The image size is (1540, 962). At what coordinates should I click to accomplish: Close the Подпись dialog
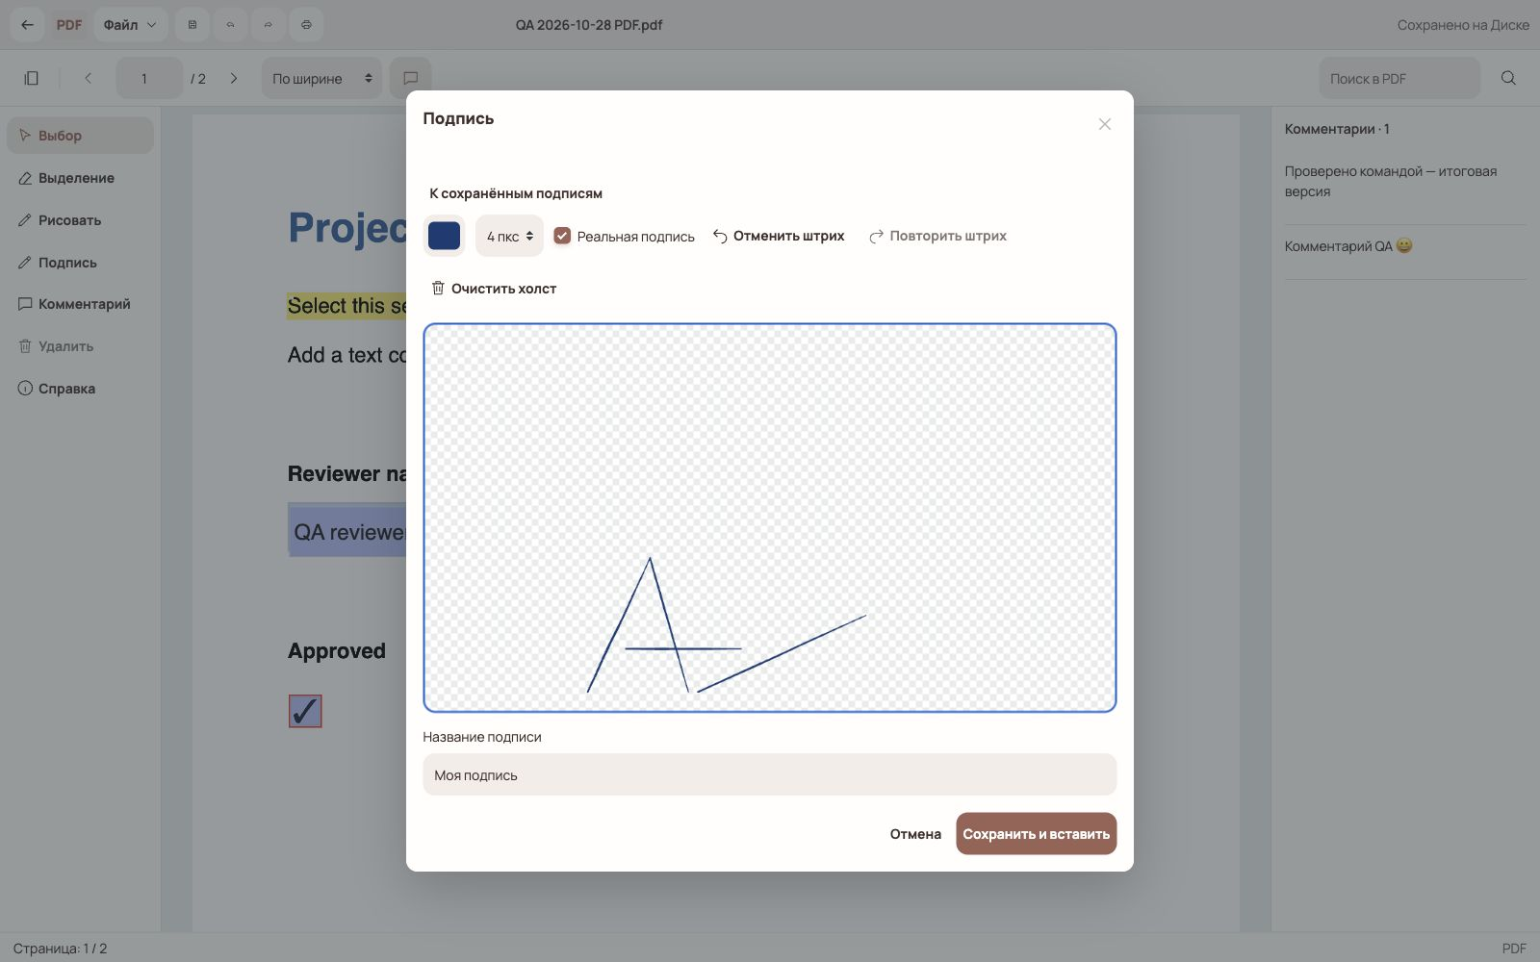[x=1105, y=124]
